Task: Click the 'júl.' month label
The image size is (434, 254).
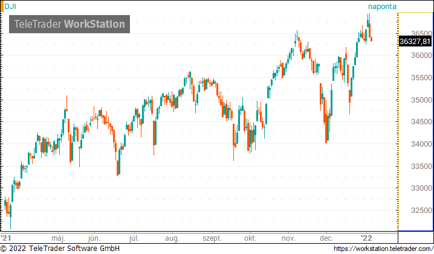Action: coord(134,238)
